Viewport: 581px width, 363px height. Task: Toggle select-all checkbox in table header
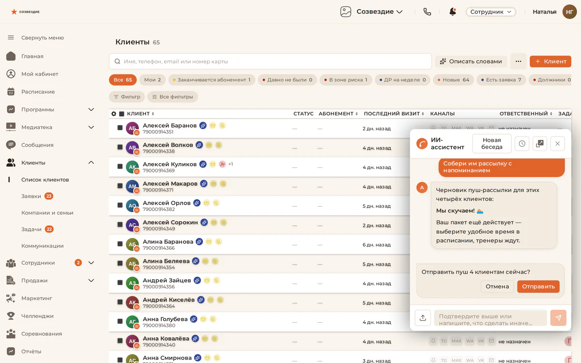122,114
